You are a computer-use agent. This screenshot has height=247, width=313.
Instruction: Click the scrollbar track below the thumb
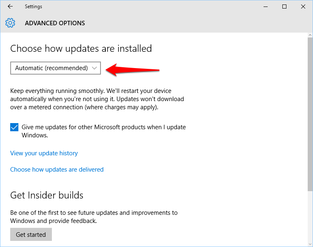click(x=310, y=216)
